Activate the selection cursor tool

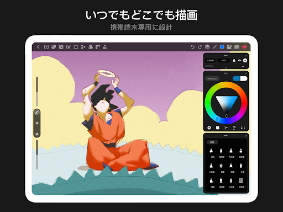(x=69, y=47)
